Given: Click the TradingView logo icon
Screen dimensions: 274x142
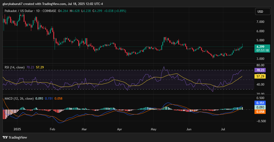Looking at the screenshot, I should (5, 137).
